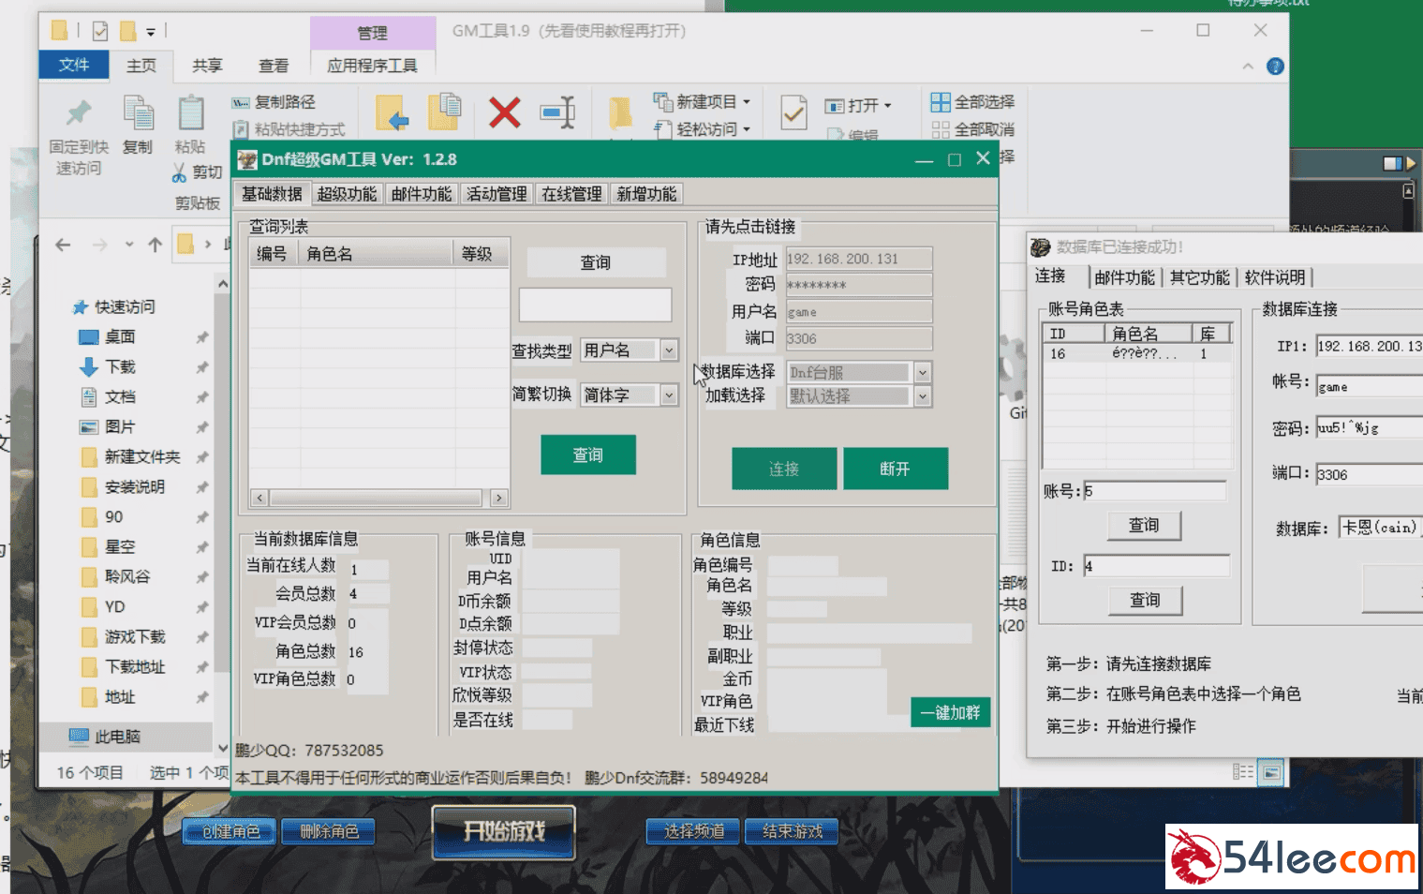Click the 选择频道 game button
The width and height of the screenshot is (1423, 894).
pos(693,831)
